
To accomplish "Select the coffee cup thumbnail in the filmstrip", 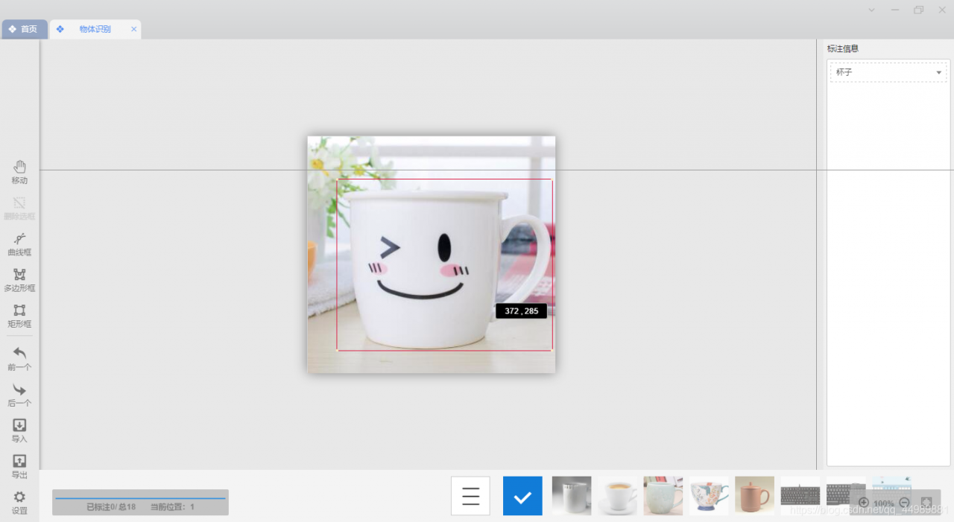I will click(617, 495).
